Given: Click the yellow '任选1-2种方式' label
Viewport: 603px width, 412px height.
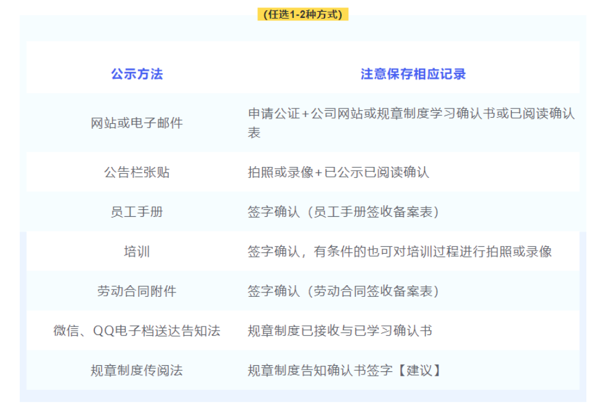Looking at the screenshot, I should point(302,15).
